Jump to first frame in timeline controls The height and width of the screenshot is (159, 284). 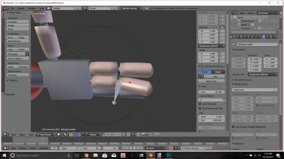[123, 148]
